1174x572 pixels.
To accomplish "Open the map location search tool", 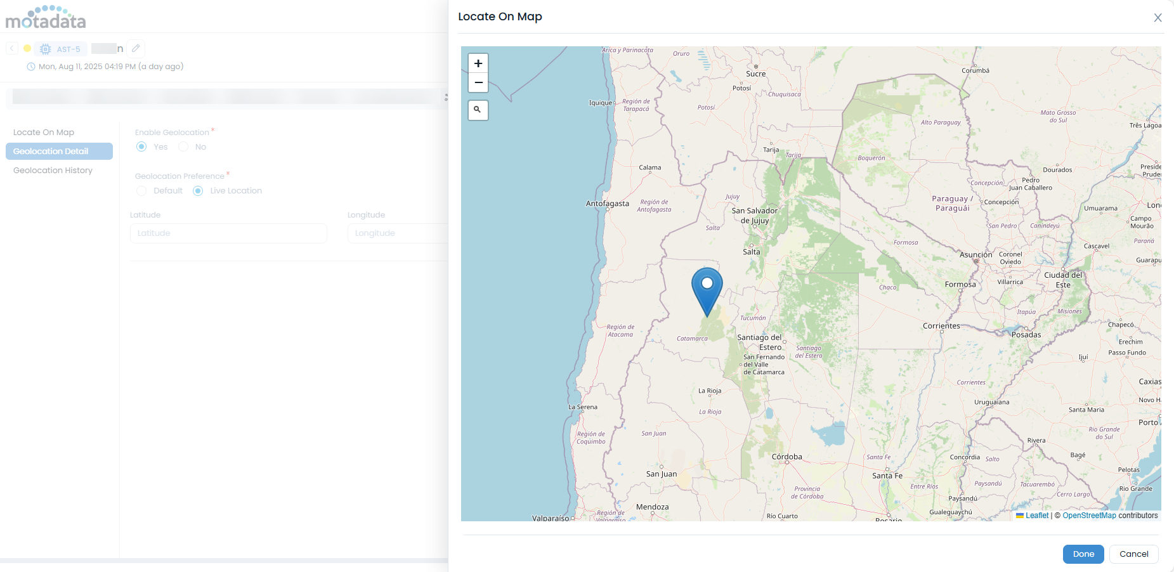I will click(x=478, y=110).
